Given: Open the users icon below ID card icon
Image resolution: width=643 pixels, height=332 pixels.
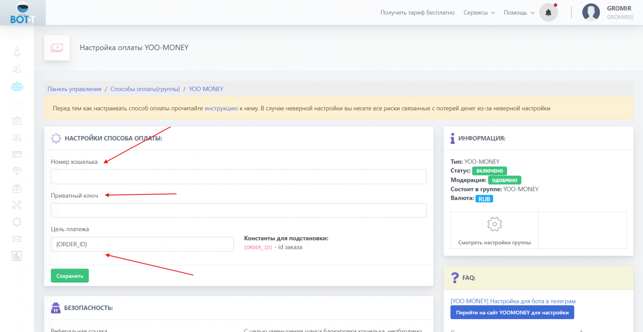Looking at the screenshot, I should tap(17, 137).
